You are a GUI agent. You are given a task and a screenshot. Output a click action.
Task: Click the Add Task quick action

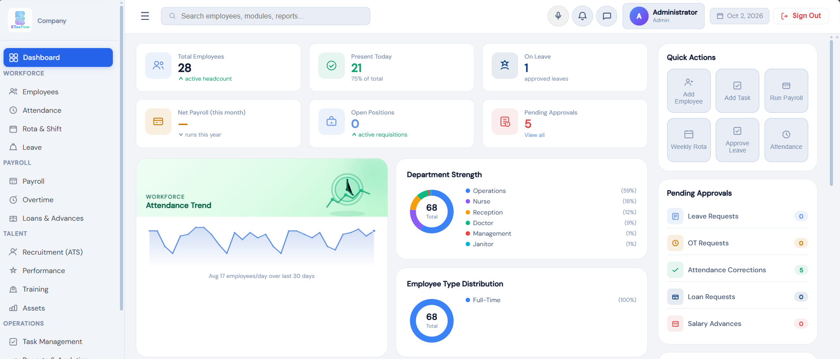737,91
